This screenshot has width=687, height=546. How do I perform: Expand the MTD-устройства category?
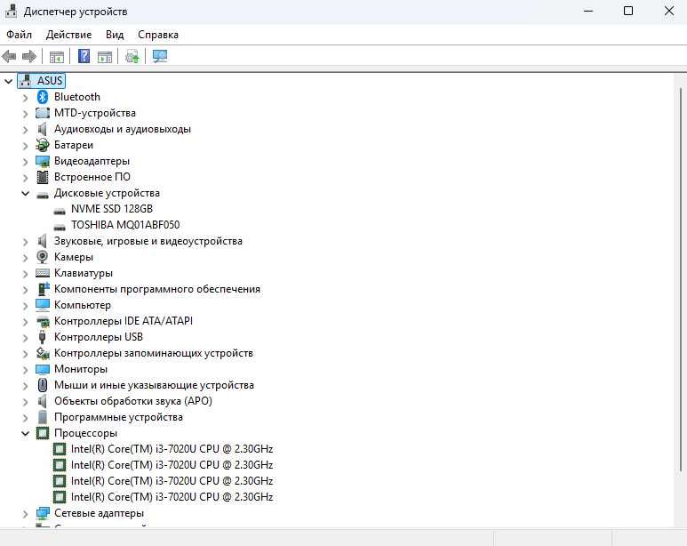tap(26, 114)
